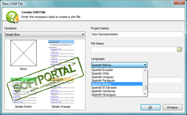The image size is (187, 115).
Task: Choose Spanish El Salvador language option
Action: tap(117, 88)
